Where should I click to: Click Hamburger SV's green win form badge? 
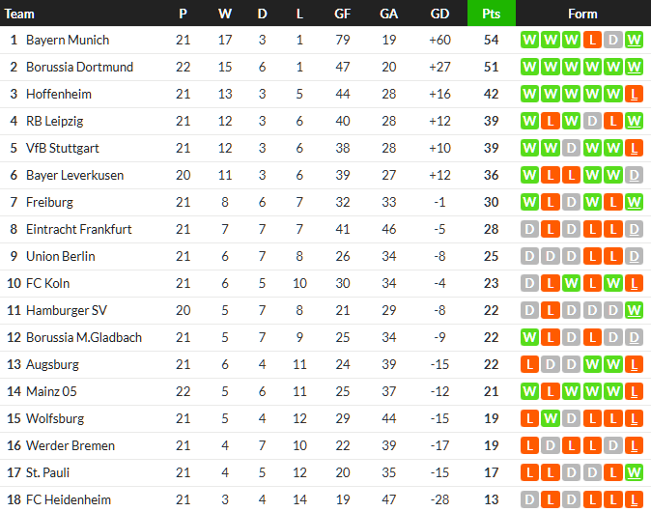634,311
